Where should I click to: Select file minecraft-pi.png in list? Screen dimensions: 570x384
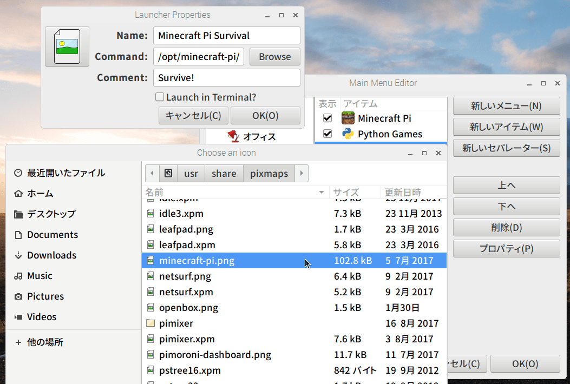[x=294, y=261]
